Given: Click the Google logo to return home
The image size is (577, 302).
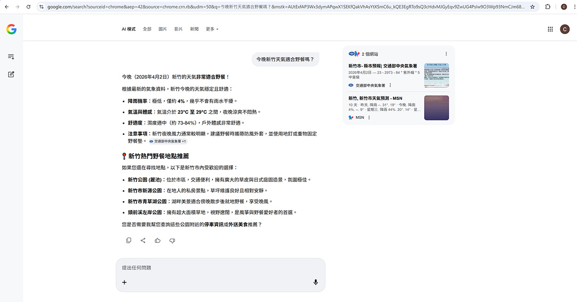Looking at the screenshot, I should (11, 29).
